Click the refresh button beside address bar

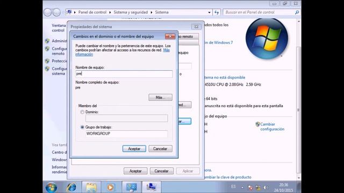pos(217,12)
